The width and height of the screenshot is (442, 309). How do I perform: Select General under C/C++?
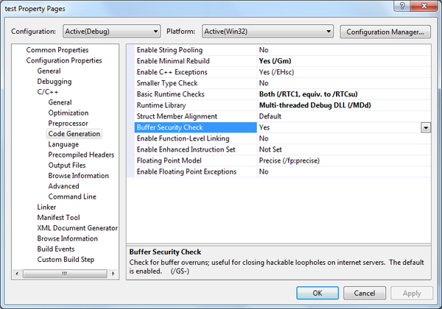(60, 102)
